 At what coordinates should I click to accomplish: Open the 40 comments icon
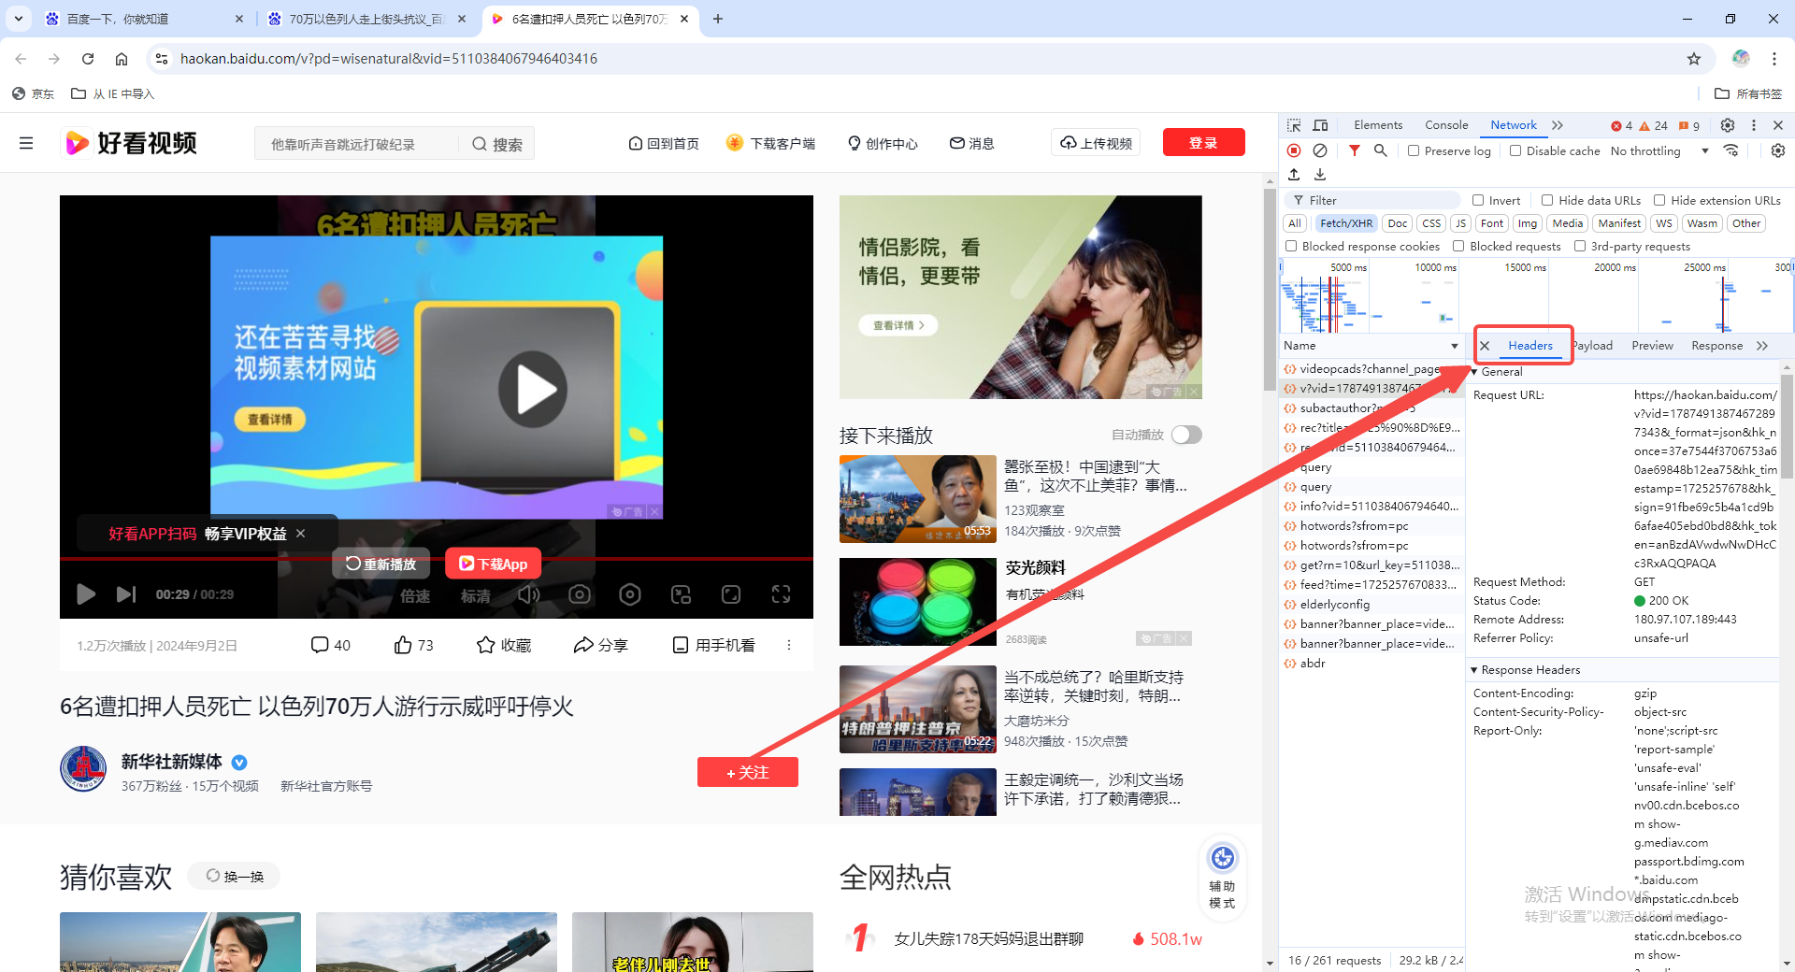tap(330, 645)
